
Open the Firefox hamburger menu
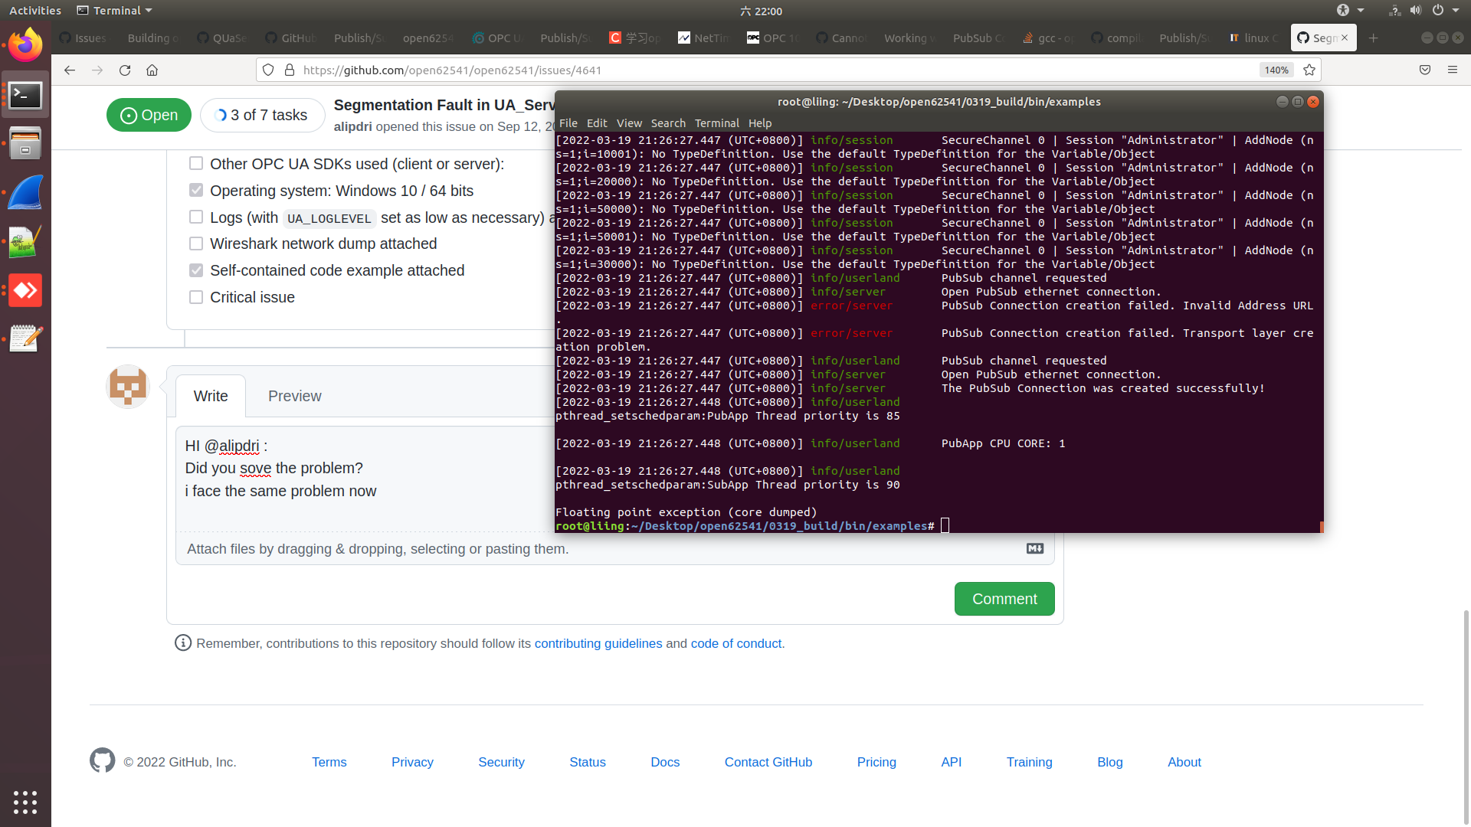coord(1453,70)
